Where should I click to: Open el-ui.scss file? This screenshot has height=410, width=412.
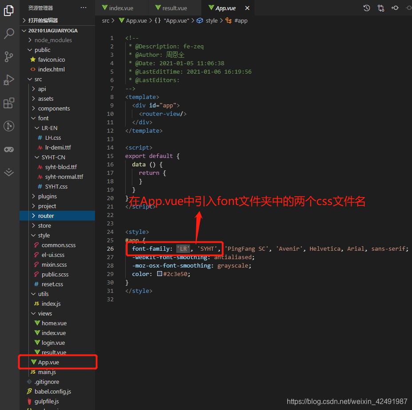click(57, 255)
